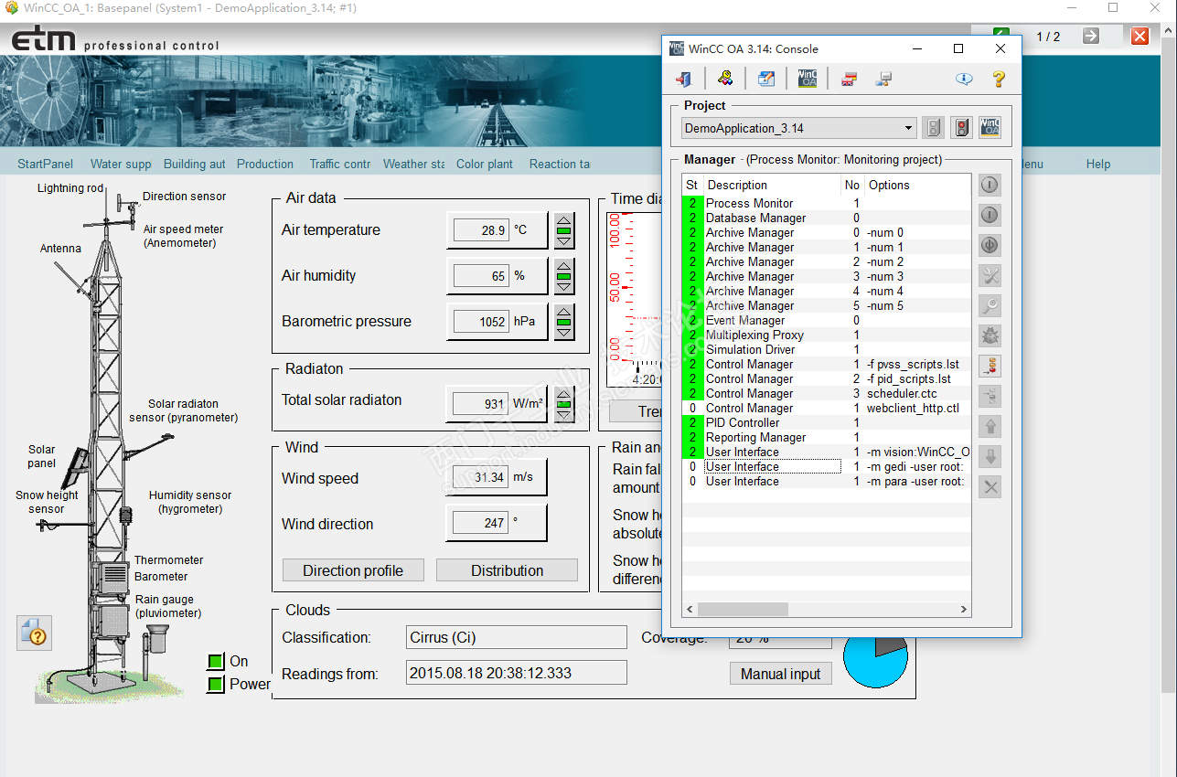Switch to the Color plant tab

[485, 165]
